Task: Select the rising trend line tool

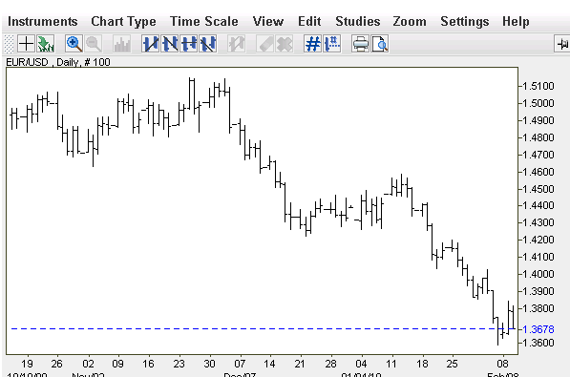Action: [151, 44]
